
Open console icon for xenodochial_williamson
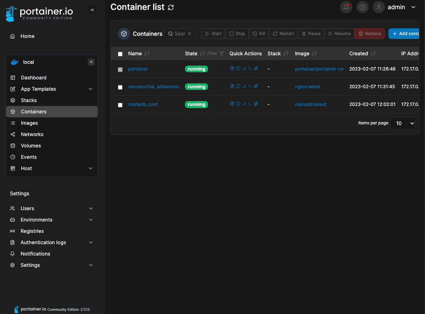pyautogui.click(x=250, y=86)
